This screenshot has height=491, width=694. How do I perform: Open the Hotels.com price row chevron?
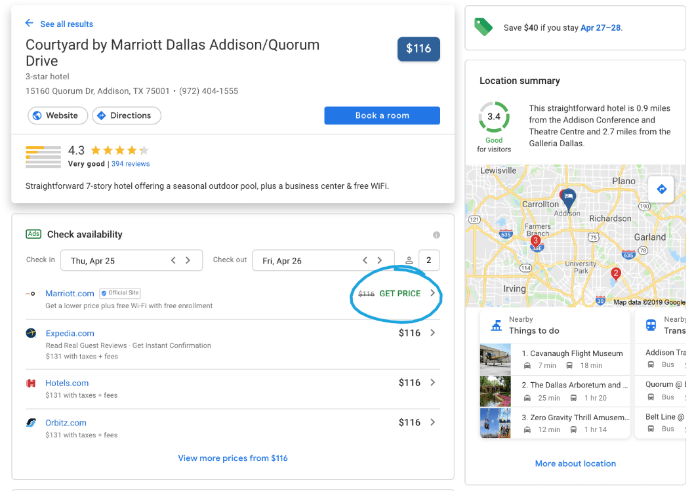click(x=432, y=383)
